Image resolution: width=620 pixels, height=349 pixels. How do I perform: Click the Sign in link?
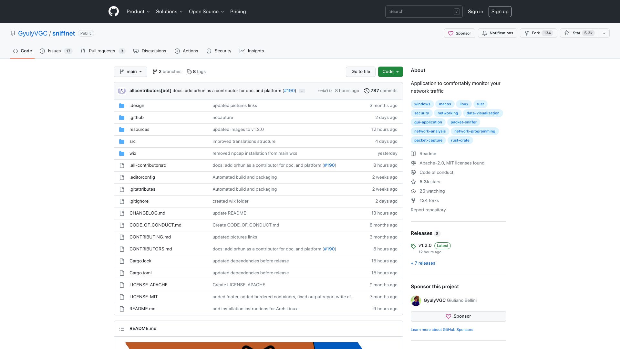click(x=475, y=12)
